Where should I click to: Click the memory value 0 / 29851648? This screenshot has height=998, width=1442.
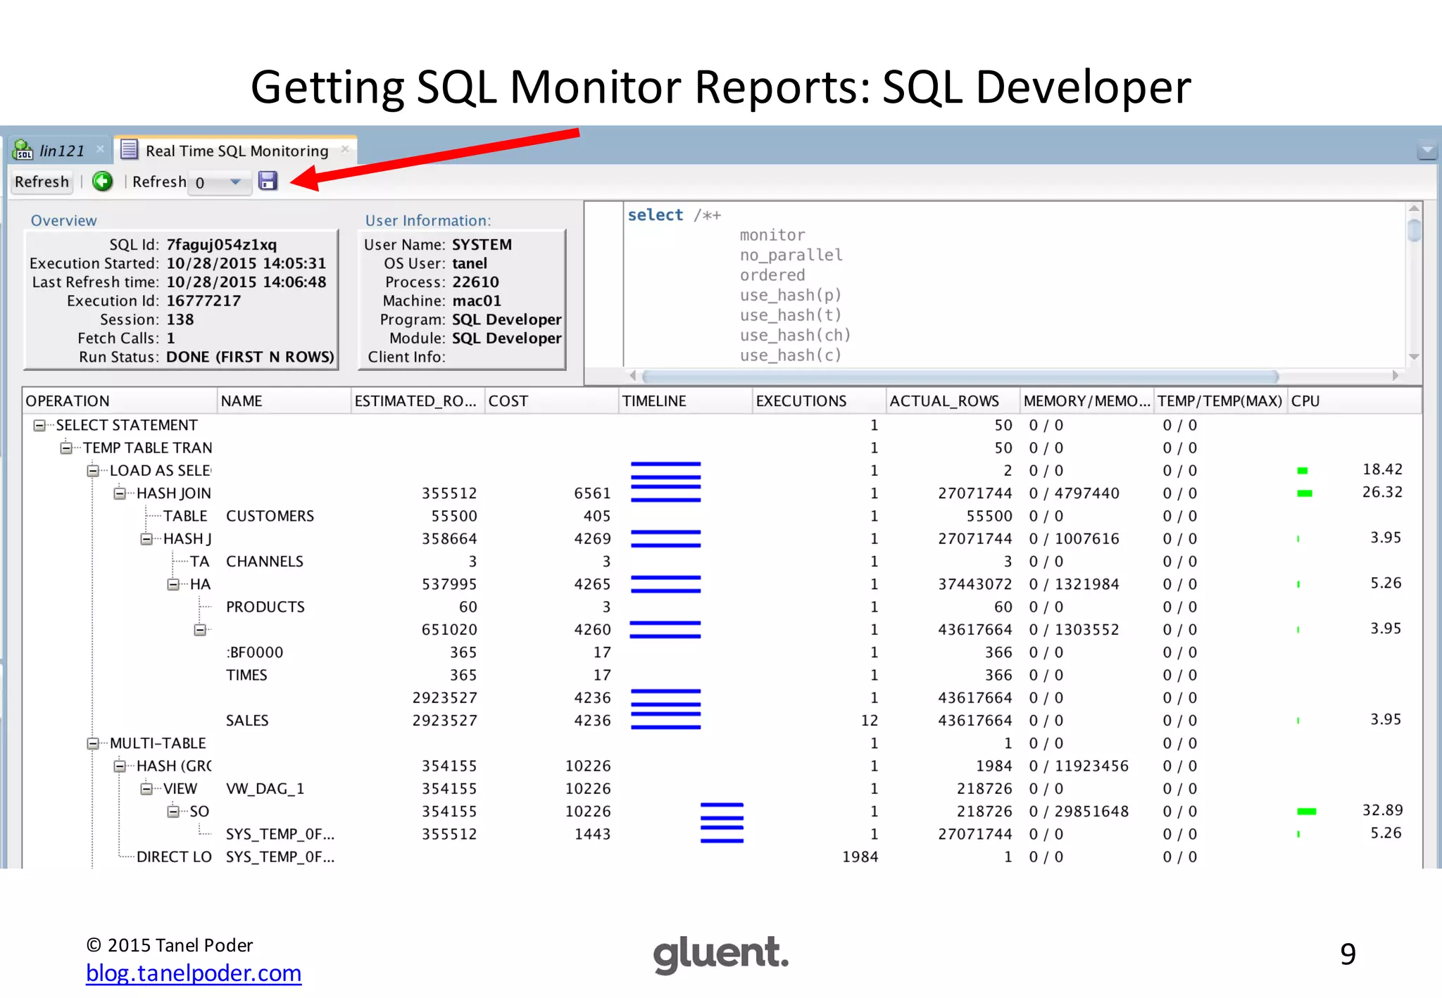1079,811
